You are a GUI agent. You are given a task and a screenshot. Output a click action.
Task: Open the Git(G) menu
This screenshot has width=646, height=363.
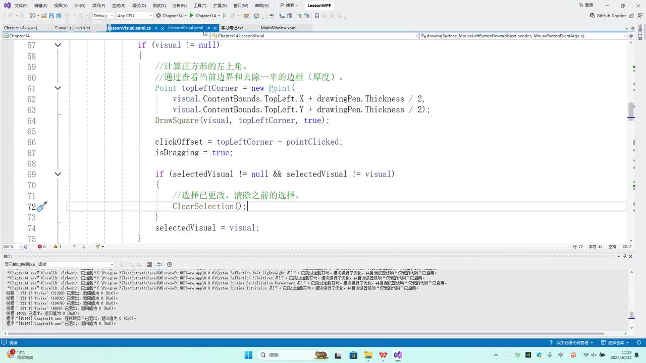[x=80, y=6]
